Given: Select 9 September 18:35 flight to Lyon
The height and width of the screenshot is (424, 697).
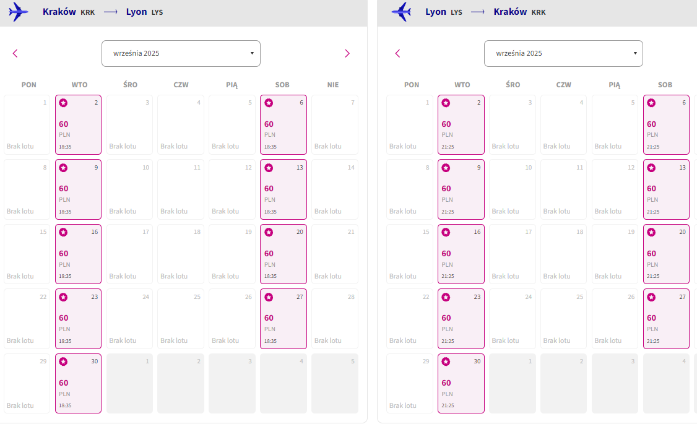Looking at the screenshot, I should (78, 189).
